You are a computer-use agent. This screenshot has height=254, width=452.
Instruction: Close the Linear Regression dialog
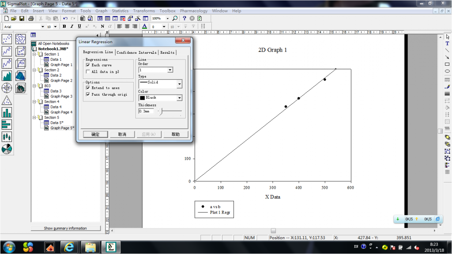coord(183,40)
